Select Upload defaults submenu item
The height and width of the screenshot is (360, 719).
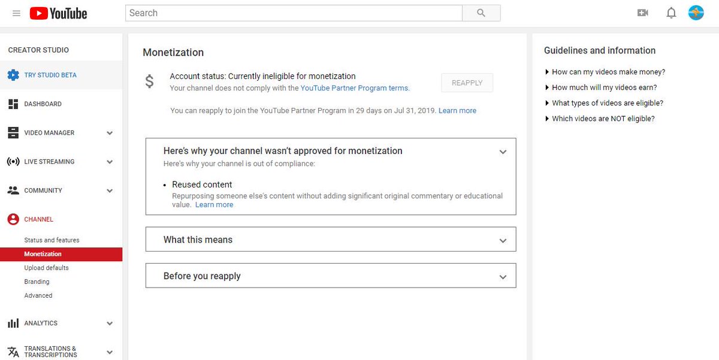pos(46,268)
